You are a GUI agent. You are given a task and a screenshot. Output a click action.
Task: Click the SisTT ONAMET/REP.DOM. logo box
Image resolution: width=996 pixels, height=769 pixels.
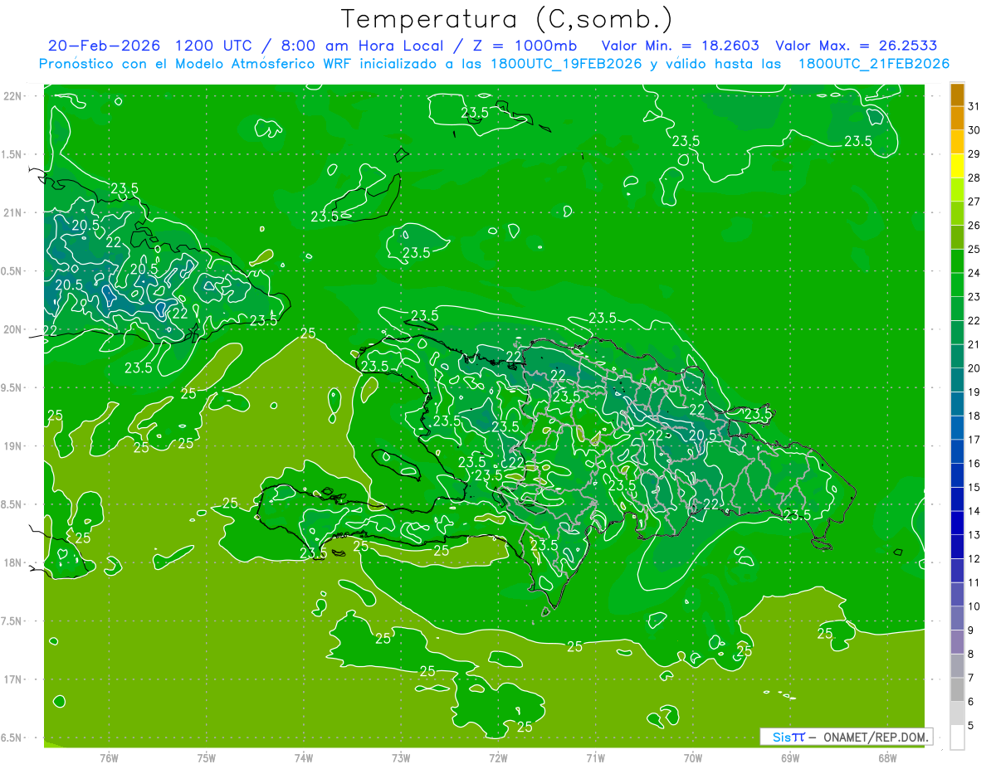(846, 737)
